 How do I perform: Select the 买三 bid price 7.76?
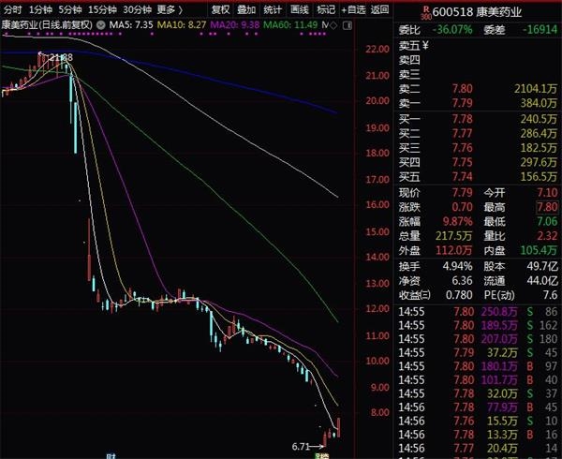point(462,148)
